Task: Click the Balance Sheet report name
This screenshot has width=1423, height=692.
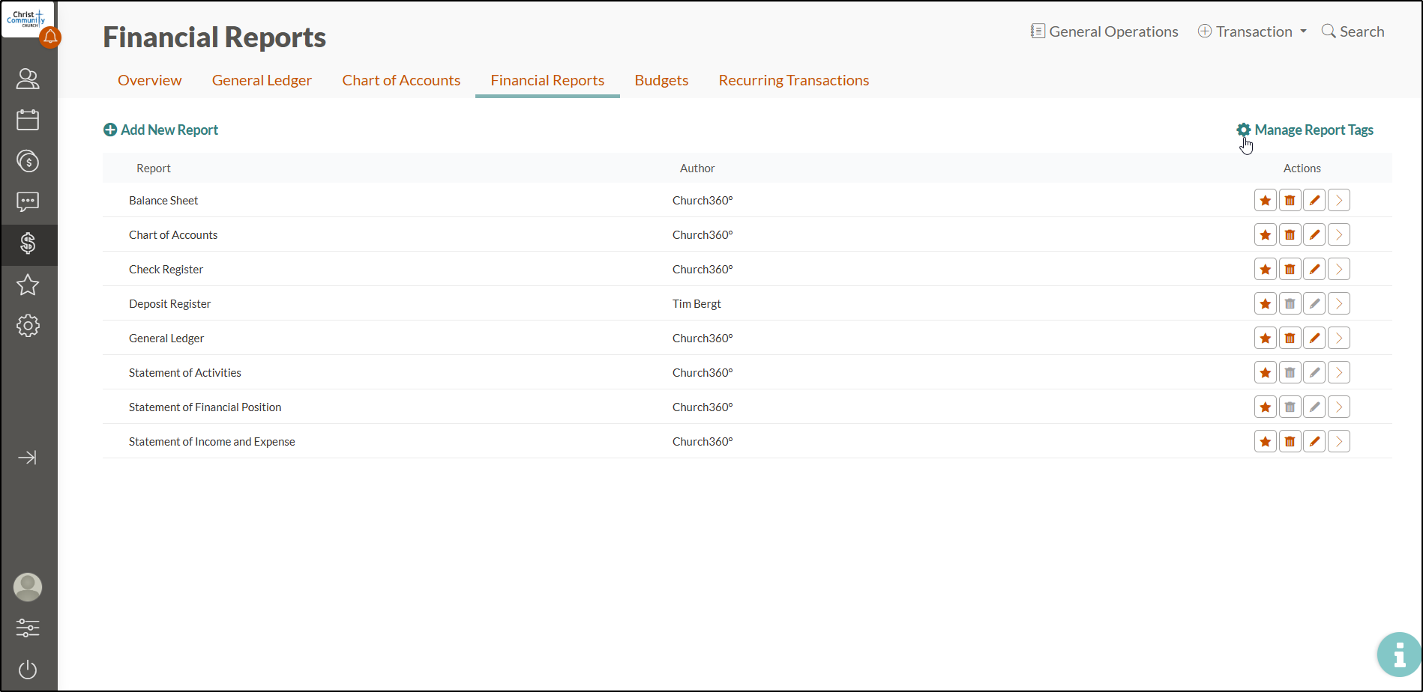Action: [163, 201]
